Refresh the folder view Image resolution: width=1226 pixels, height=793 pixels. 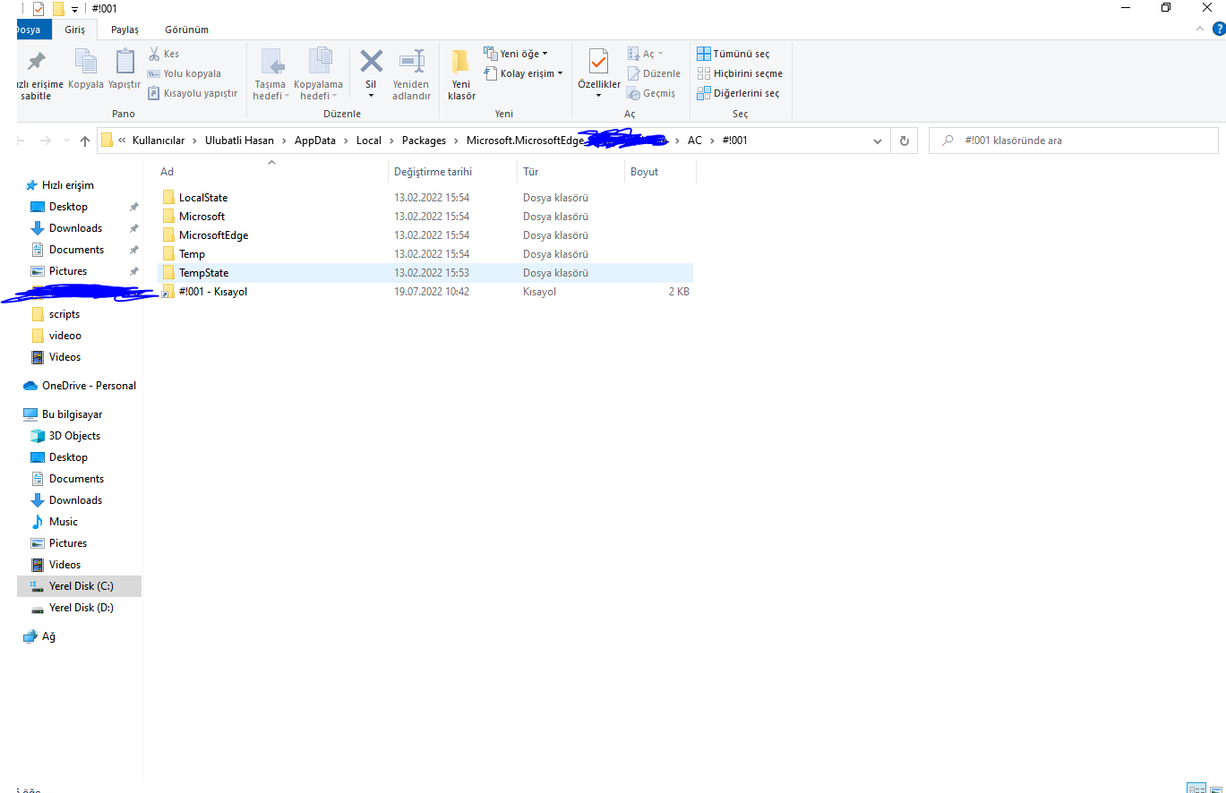pos(904,141)
